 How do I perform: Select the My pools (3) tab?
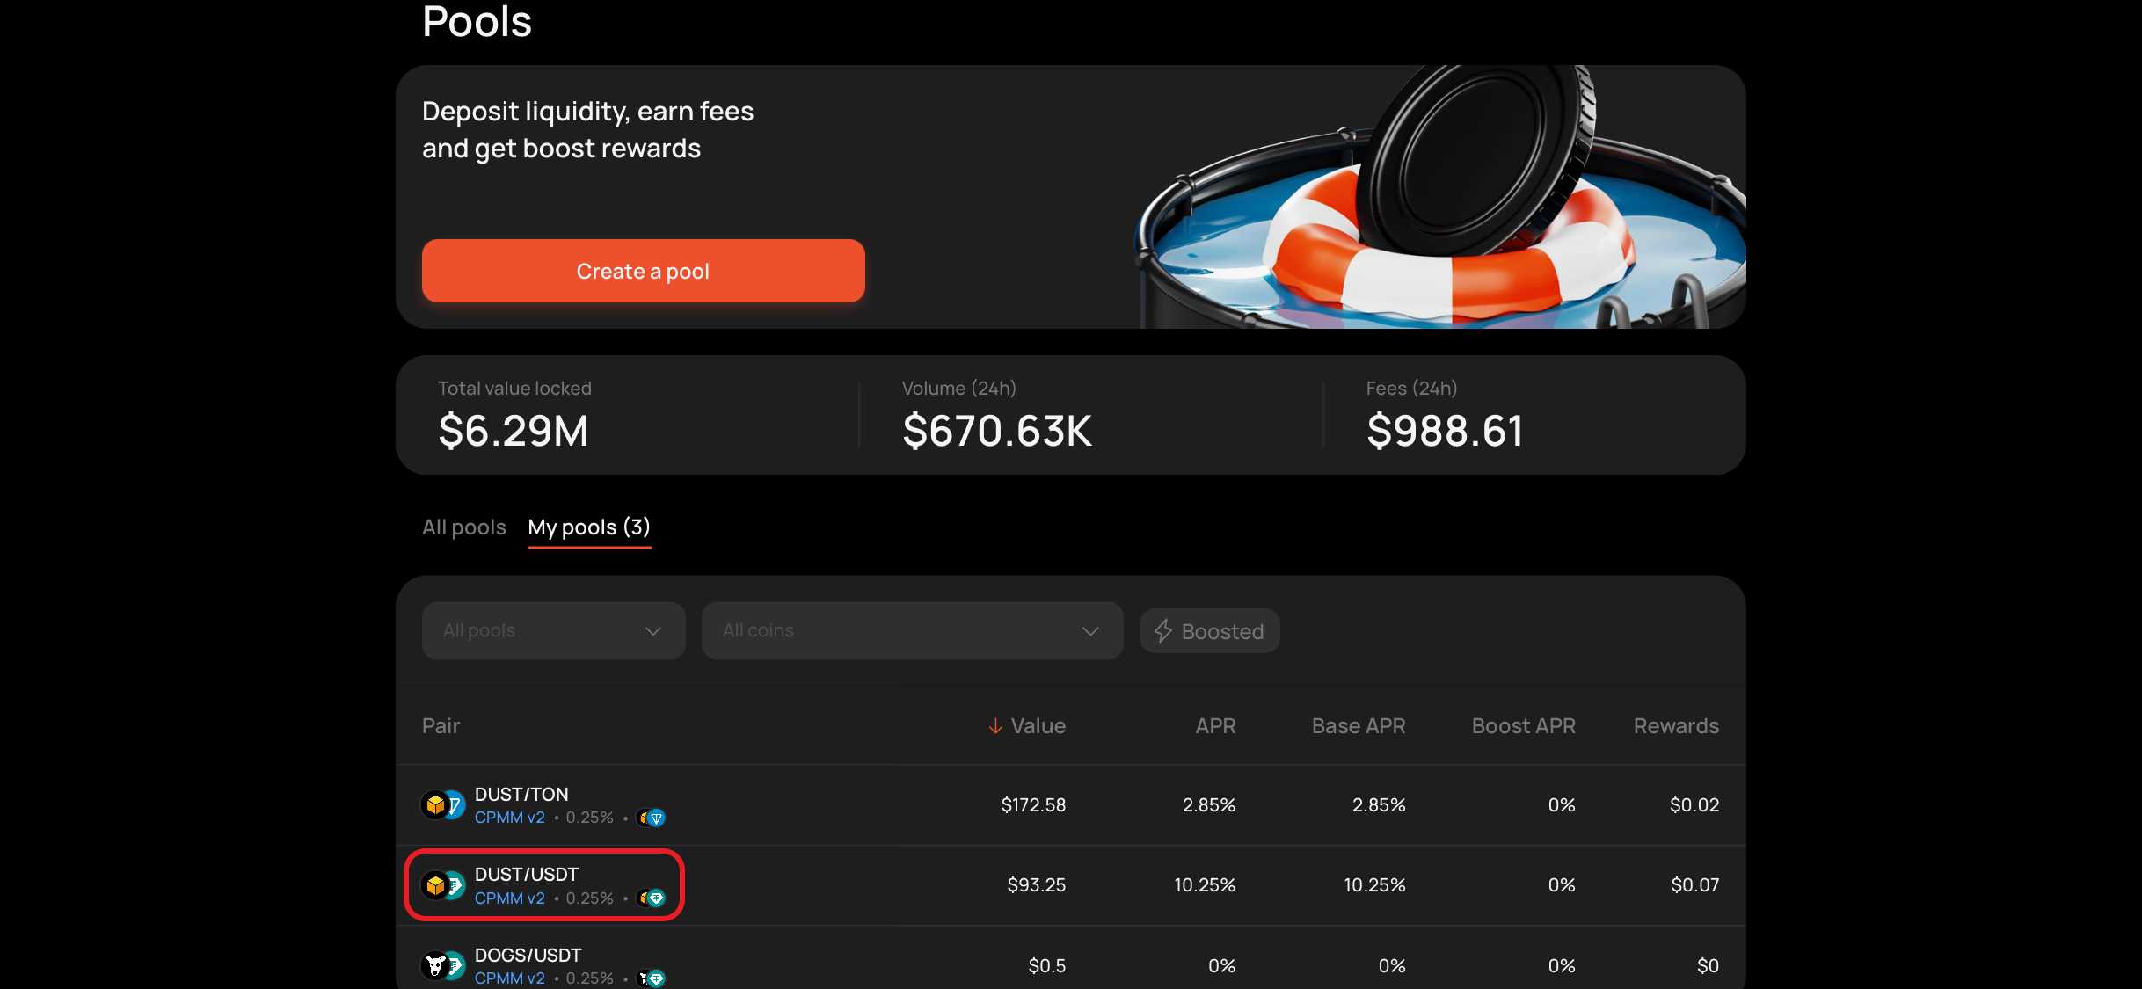coord(589,527)
